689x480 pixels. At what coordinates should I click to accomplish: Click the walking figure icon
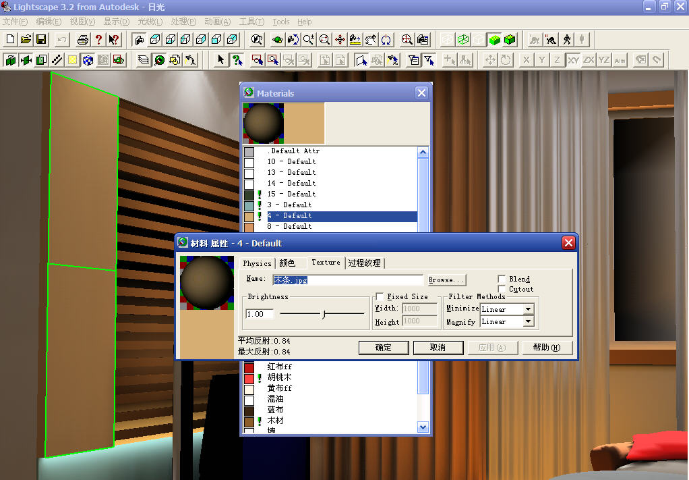pos(566,40)
